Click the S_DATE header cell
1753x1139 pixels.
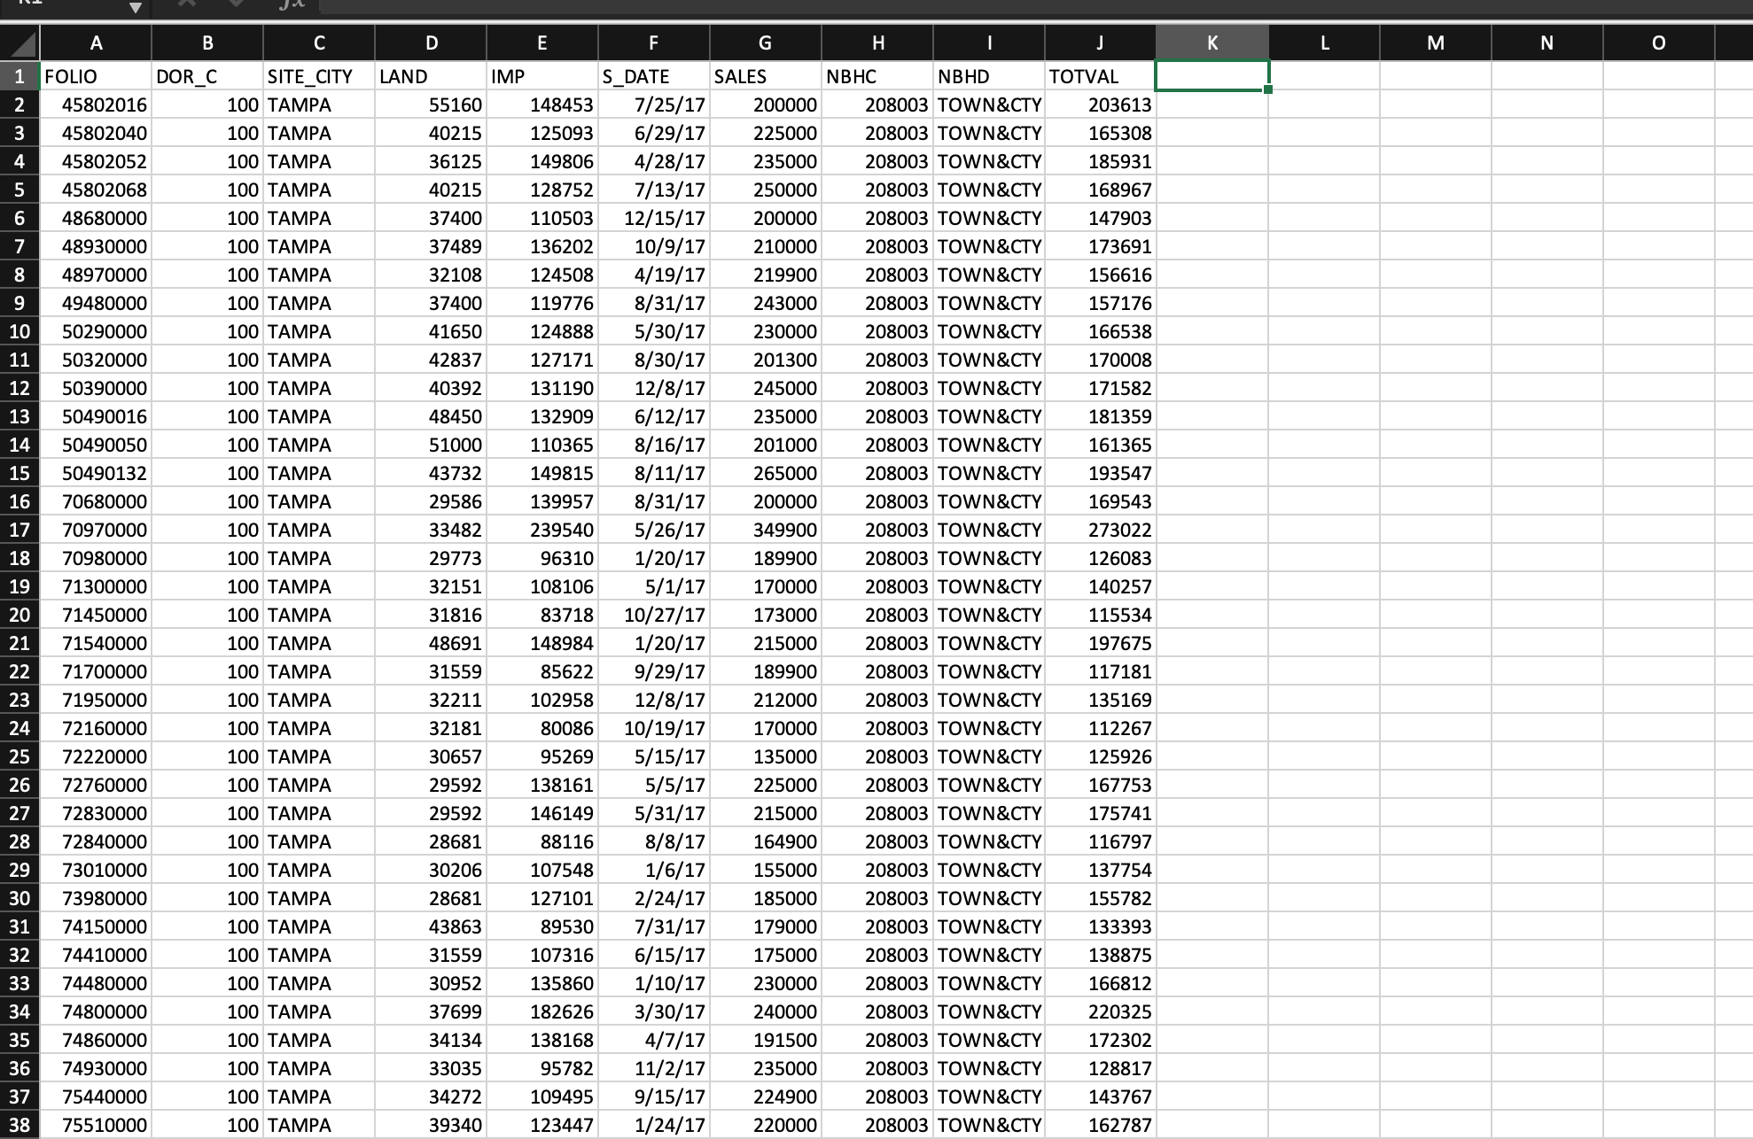tap(653, 76)
